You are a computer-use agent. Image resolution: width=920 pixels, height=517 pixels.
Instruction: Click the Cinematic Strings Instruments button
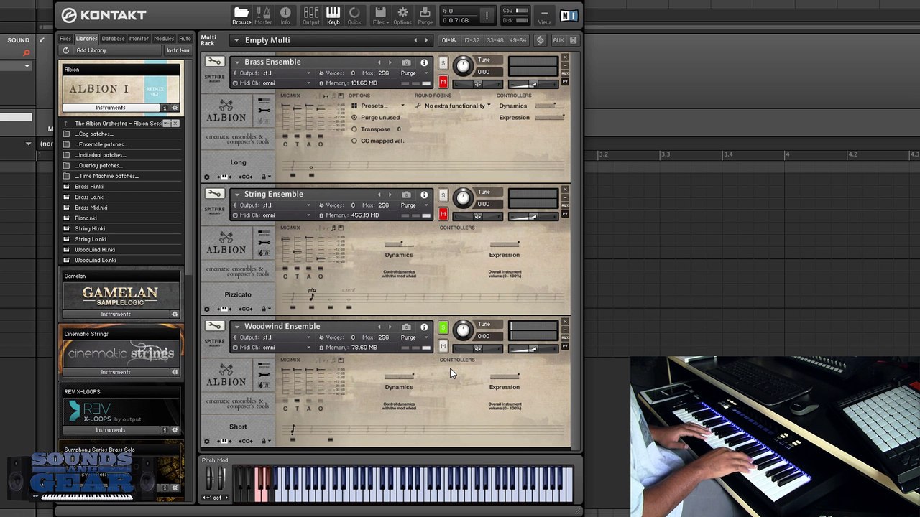pos(116,372)
